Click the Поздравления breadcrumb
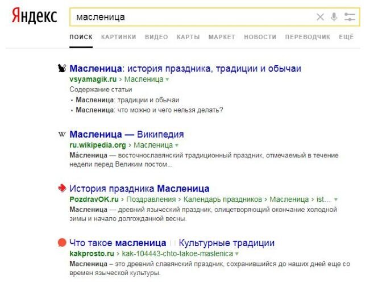 coord(151,199)
